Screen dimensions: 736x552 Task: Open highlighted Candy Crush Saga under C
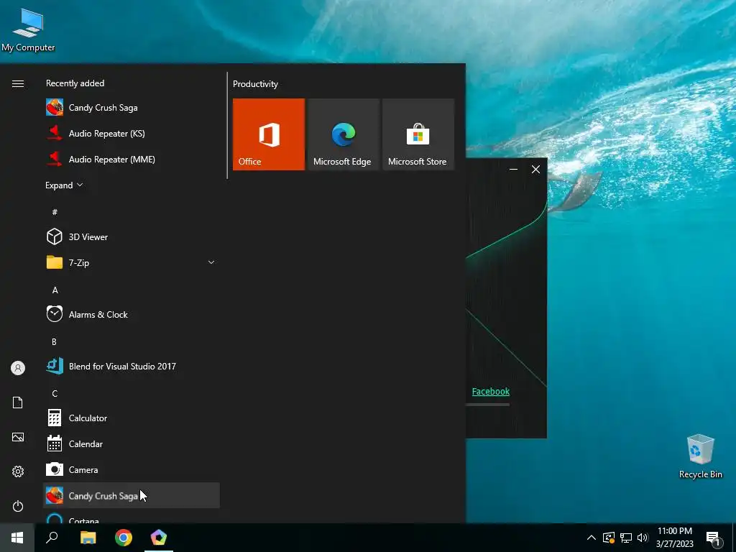click(x=132, y=495)
